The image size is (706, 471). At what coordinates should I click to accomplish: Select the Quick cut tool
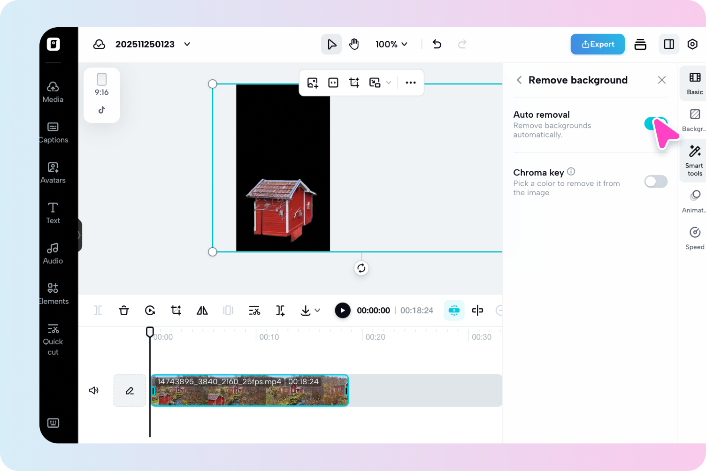point(53,339)
